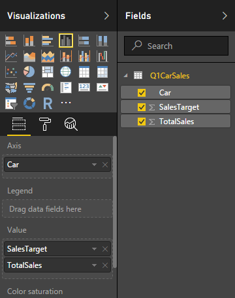This screenshot has width=235, height=298.
Task: Open the SalesTarget value dropdown arrow
Action: pyautogui.click(x=94, y=249)
